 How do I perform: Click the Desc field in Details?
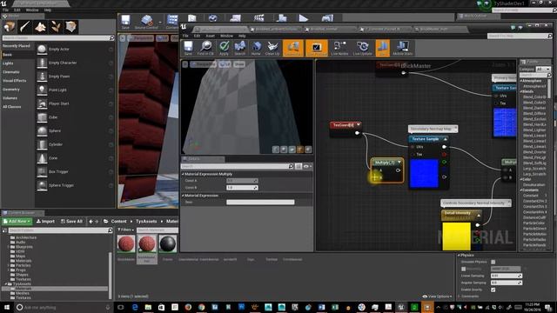(260, 203)
